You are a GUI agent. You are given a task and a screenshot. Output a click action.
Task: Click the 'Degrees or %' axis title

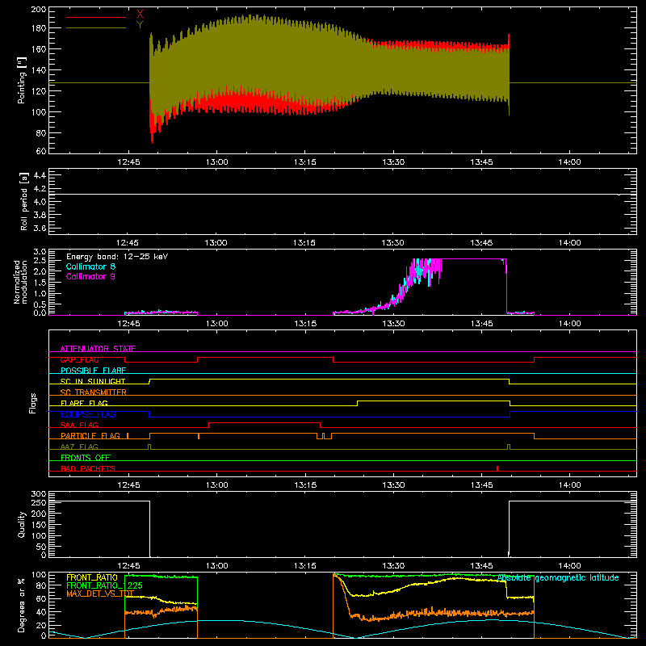coord(22,605)
